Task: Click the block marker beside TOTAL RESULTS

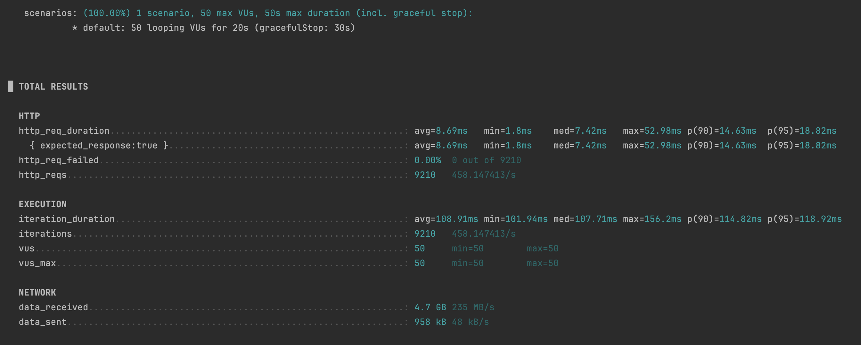Action: pos(11,87)
